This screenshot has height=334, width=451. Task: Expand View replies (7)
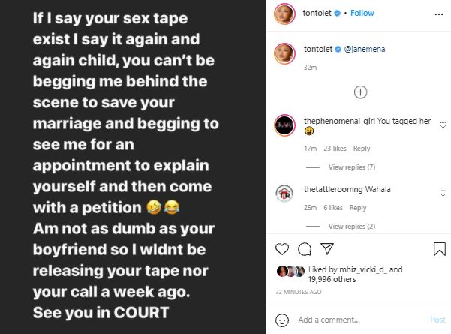tap(351, 167)
